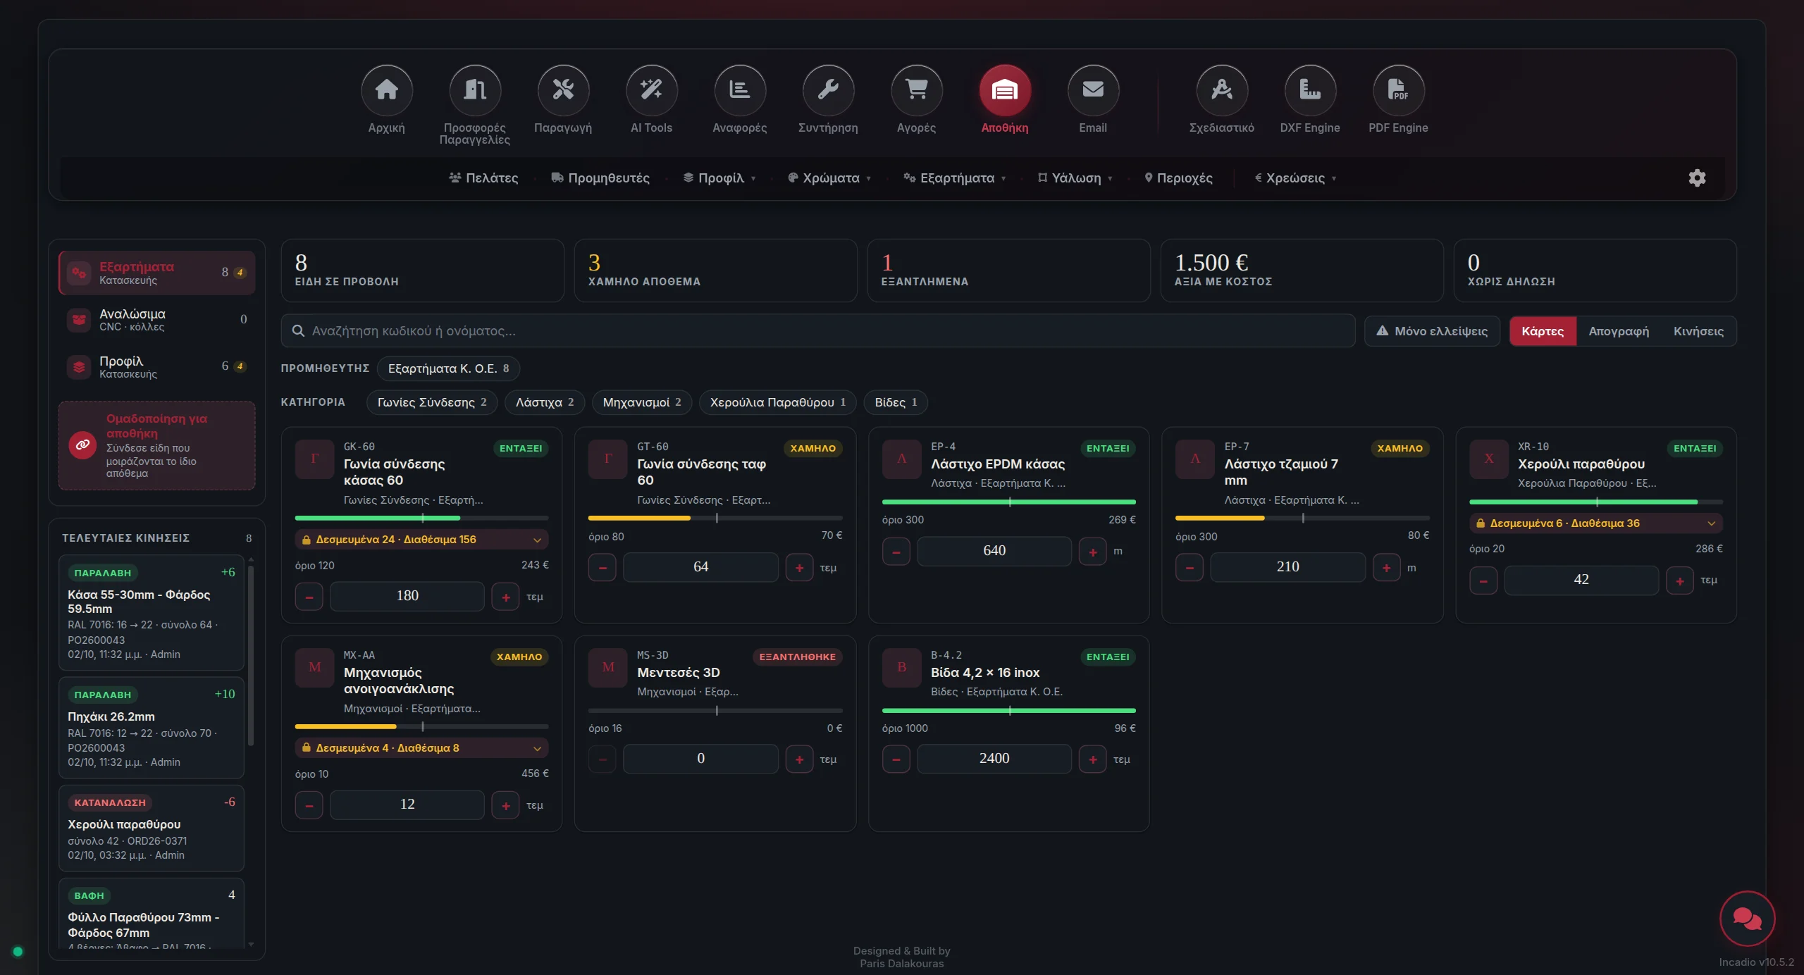
Task: Go to Παραγωγή tools icon
Action: 563,90
